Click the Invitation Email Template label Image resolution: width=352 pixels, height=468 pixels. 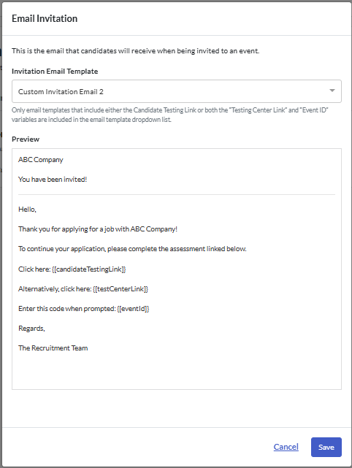coord(55,72)
